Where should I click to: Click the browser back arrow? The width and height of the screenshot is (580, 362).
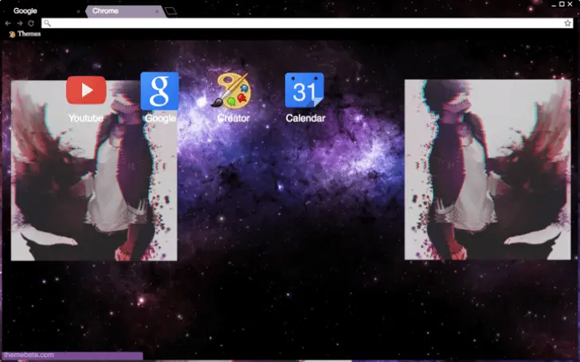coord(8,23)
